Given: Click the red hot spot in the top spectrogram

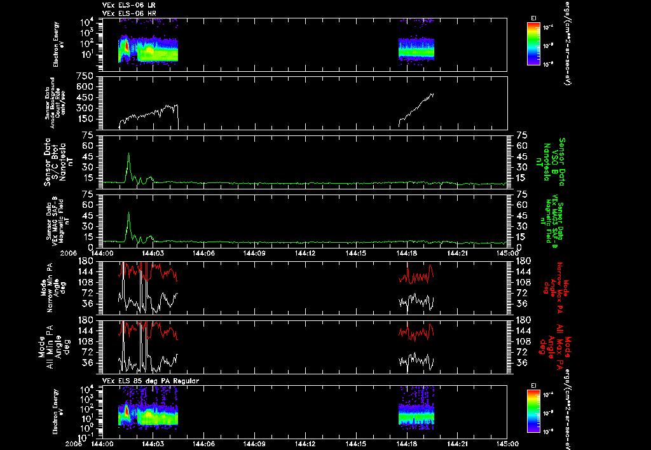Looking at the screenshot, I should click(127, 46).
